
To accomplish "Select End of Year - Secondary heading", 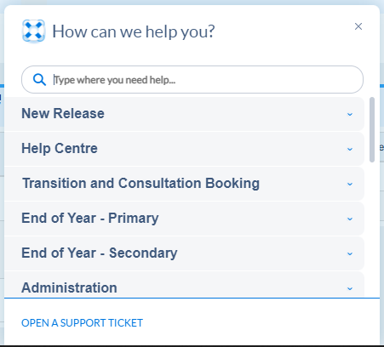I will point(100,253).
